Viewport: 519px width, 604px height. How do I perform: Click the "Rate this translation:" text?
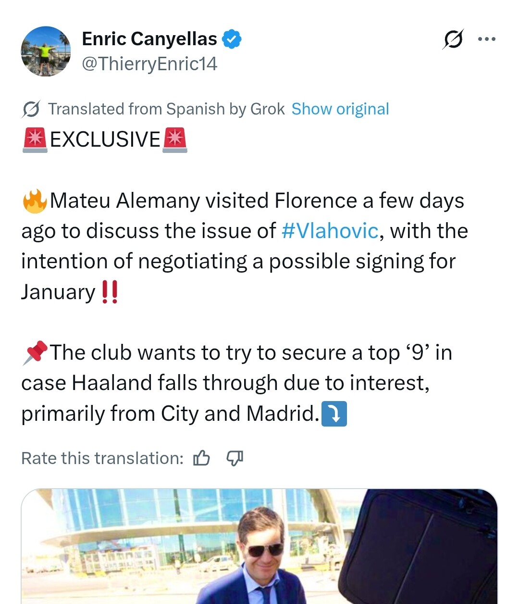102,458
